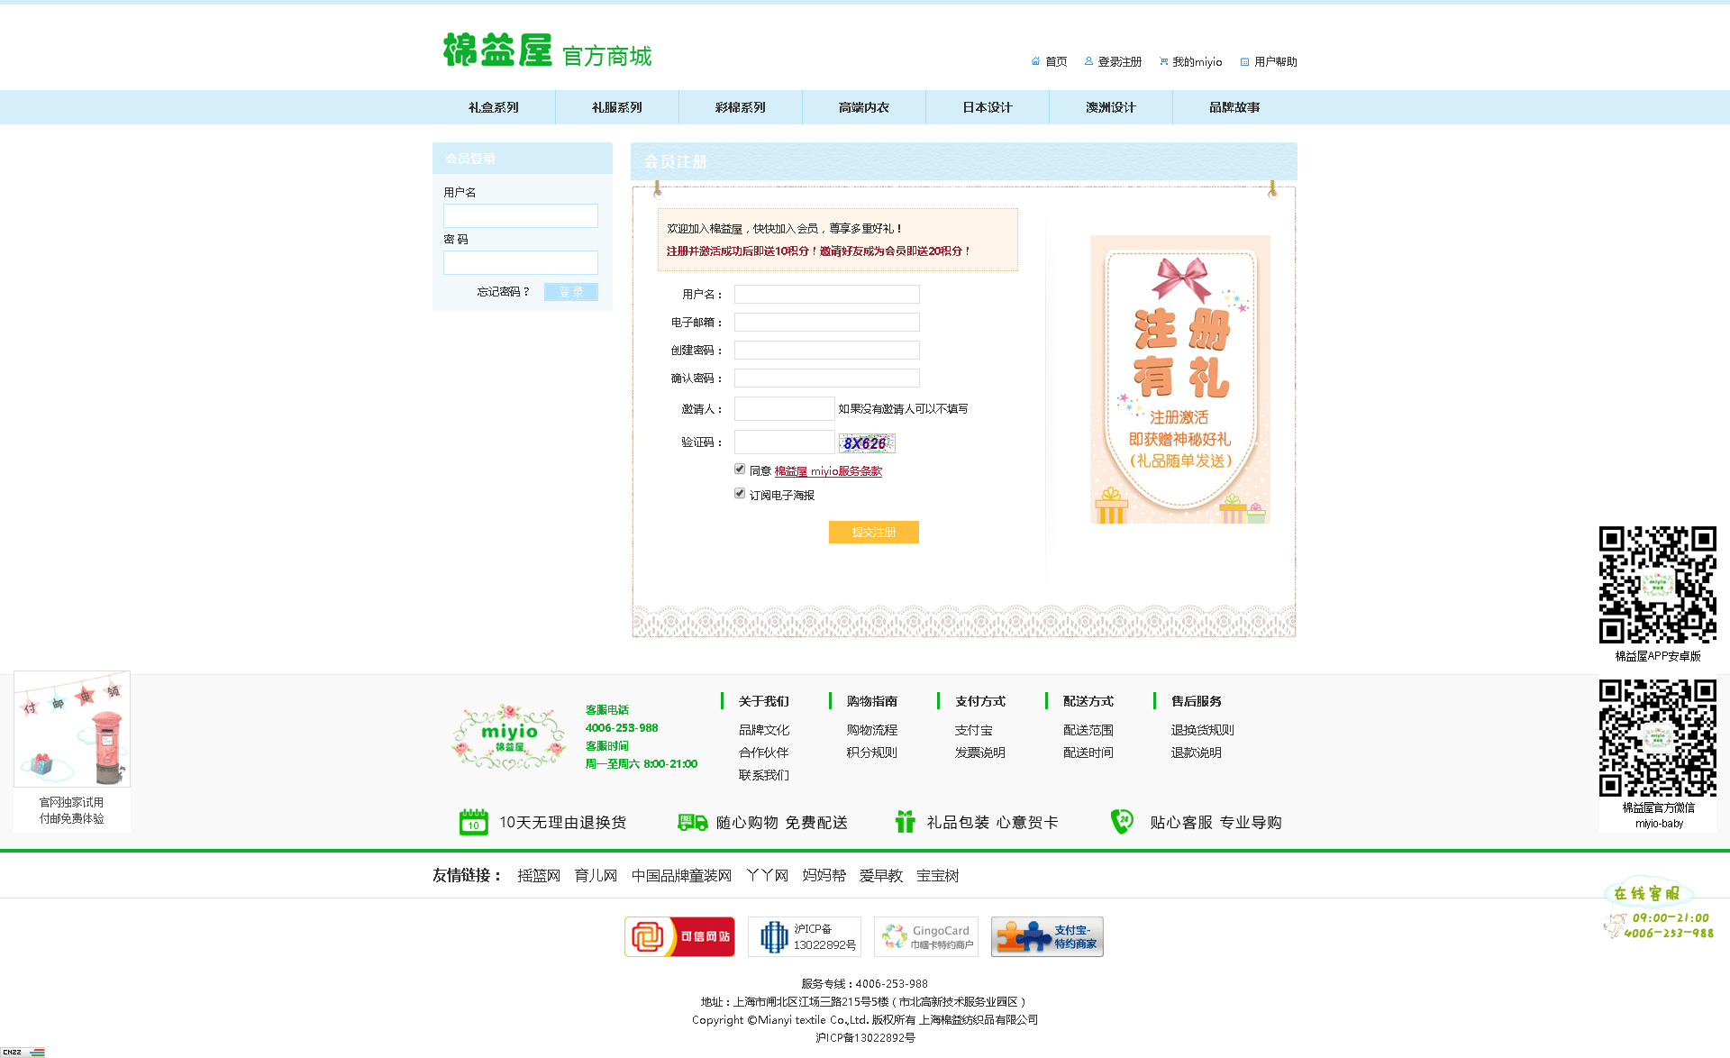This screenshot has width=1730, height=1058.
Task: Select 品牌故事 in navigation bar
Action: [1234, 107]
